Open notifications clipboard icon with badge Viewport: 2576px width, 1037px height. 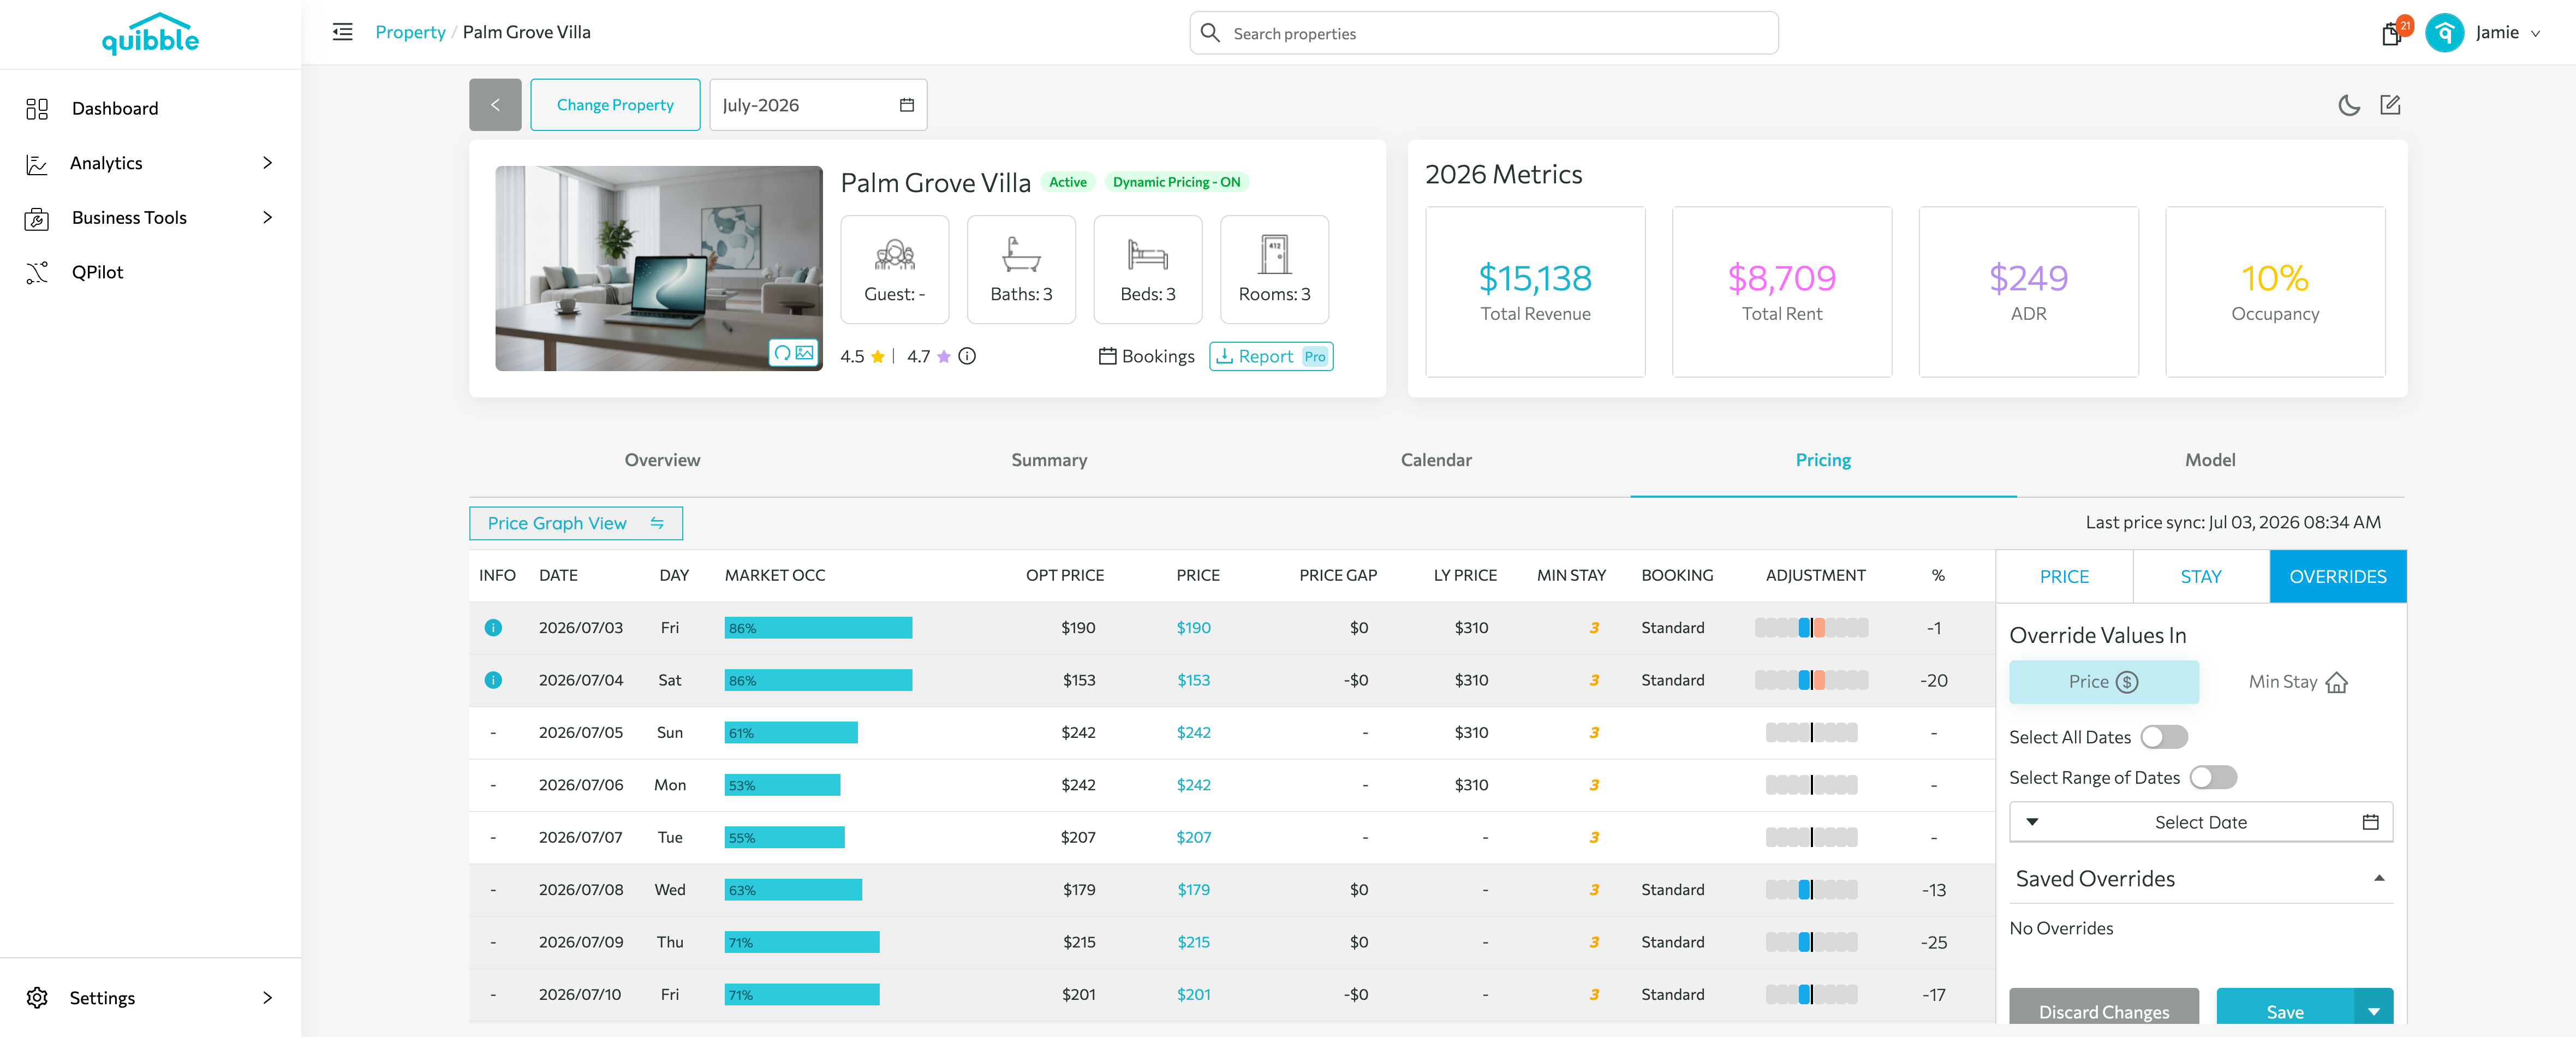(x=2391, y=34)
